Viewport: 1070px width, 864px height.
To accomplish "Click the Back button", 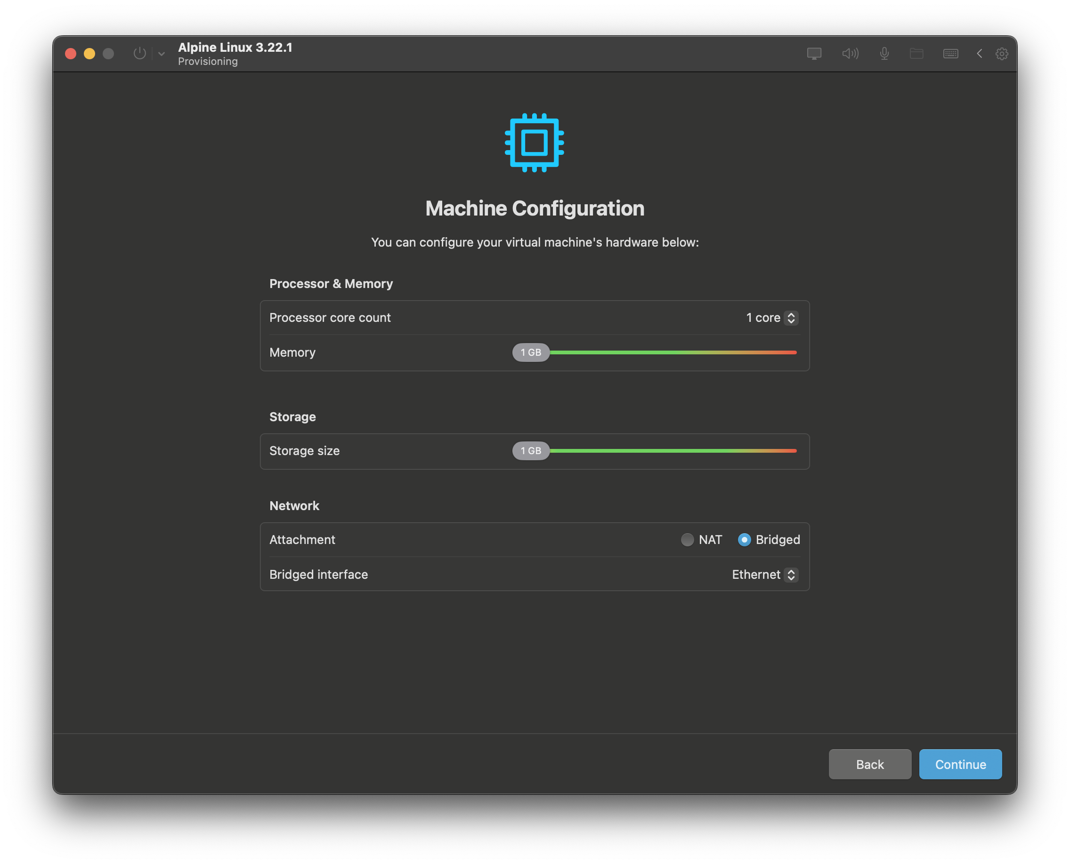I will point(870,764).
